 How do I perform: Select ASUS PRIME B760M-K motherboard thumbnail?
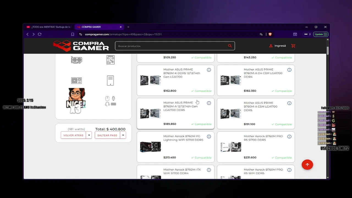(150, 80)
